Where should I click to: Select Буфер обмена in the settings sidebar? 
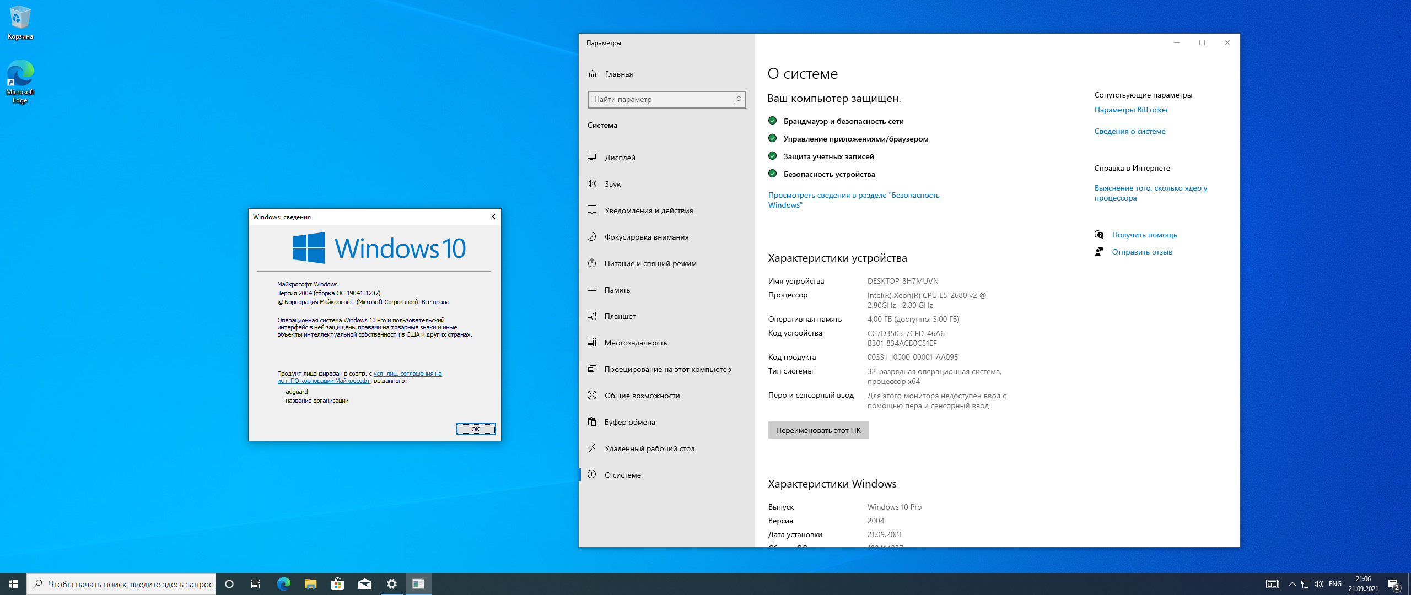[x=666, y=422]
